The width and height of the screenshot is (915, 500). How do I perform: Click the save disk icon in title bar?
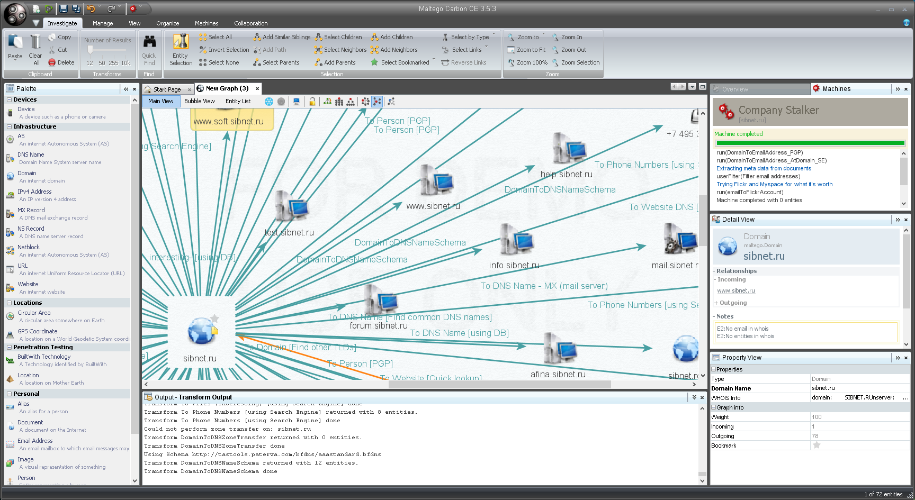[64, 9]
